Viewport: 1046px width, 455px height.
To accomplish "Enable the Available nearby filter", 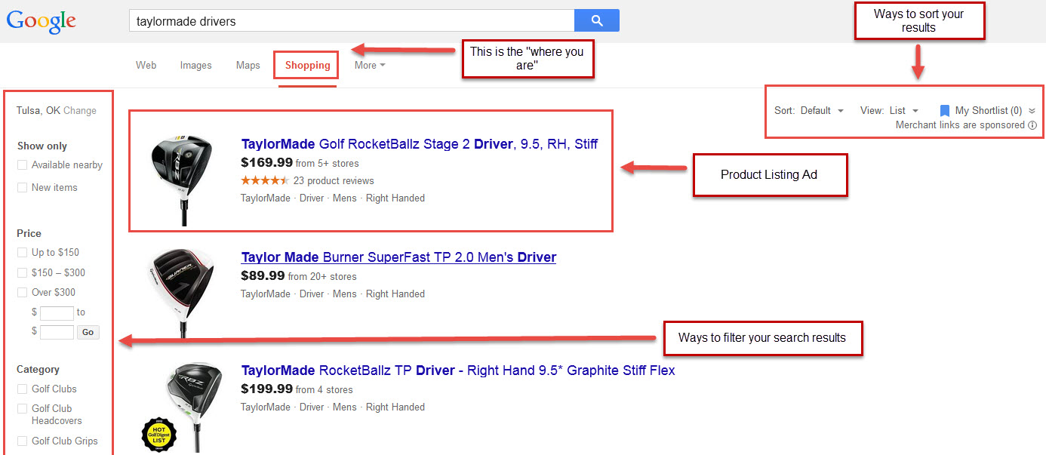I will pos(23,164).
